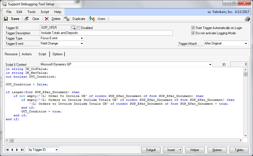
Task: Click the 'OUT_Condition = false;' script line
Action: click(x=27, y=84)
